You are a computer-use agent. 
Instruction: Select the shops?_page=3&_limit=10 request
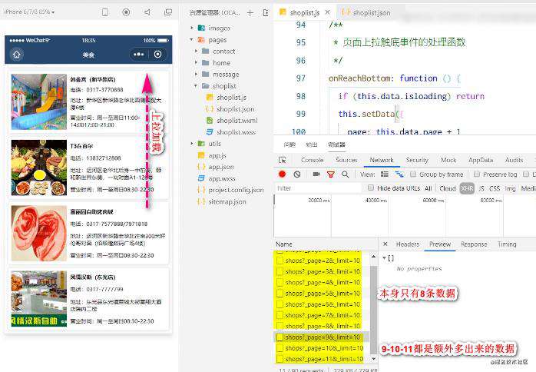pos(322,272)
